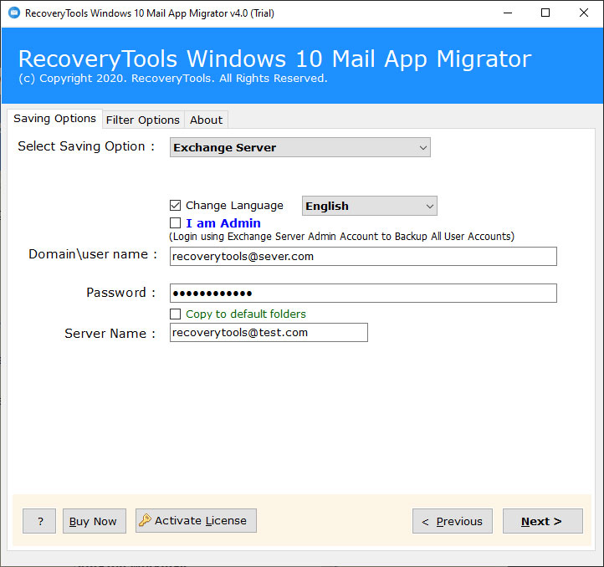604x567 pixels.
Task: Click the RecoveryTools app icon in title bar
Action: tap(14, 13)
